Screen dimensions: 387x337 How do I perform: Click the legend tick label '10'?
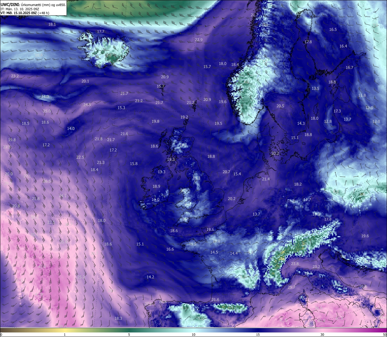193,335
